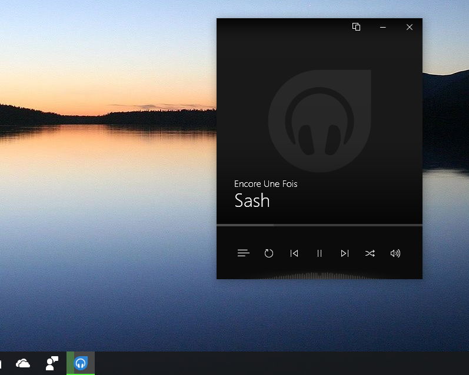Image resolution: width=469 pixels, height=375 pixels.
Task: Close the music player window
Action: (x=410, y=27)
